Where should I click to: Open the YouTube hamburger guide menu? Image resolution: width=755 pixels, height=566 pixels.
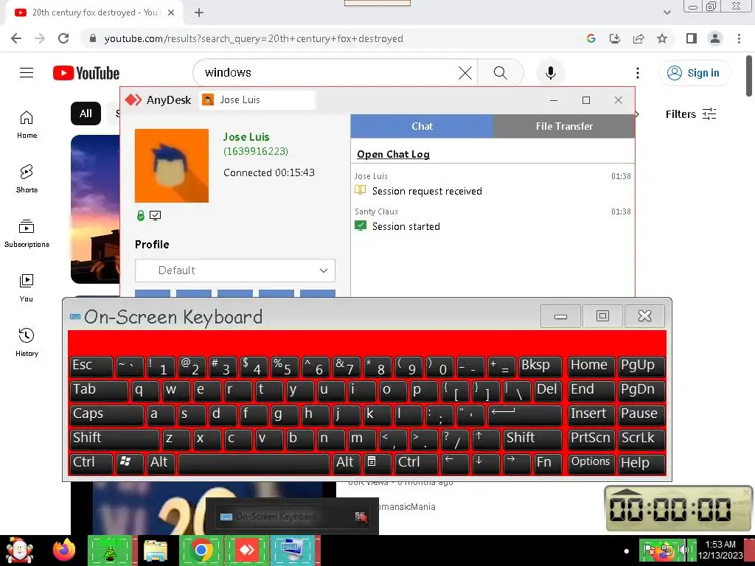(x=27, y=73)
